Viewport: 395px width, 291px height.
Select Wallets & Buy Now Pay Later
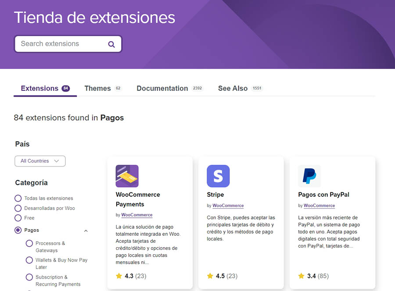point(29,260)
